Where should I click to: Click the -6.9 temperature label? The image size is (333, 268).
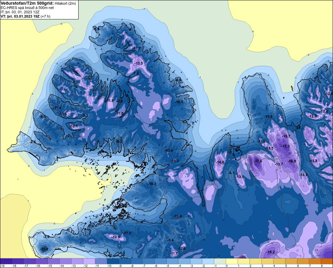tap(178, 80)
